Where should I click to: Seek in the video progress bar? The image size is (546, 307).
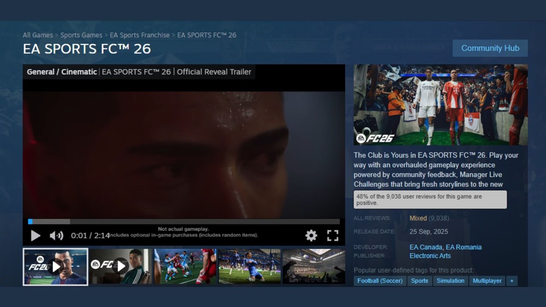[x=183, y=222]
